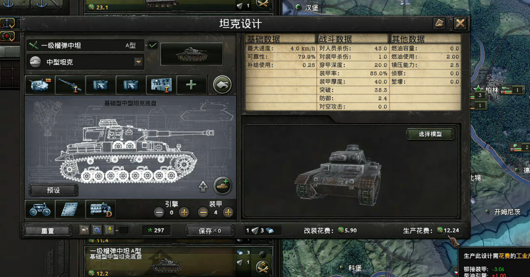Add a module via the empty plus slot
530x277 pixels.
tap(191, 85)
